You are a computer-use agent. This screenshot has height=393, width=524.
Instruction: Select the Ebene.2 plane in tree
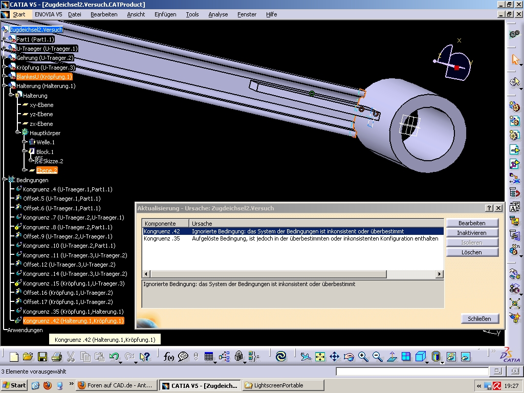(47, 170)
